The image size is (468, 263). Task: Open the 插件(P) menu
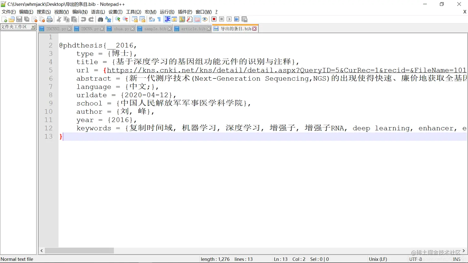pyautogui.click(x=185, y=12)
